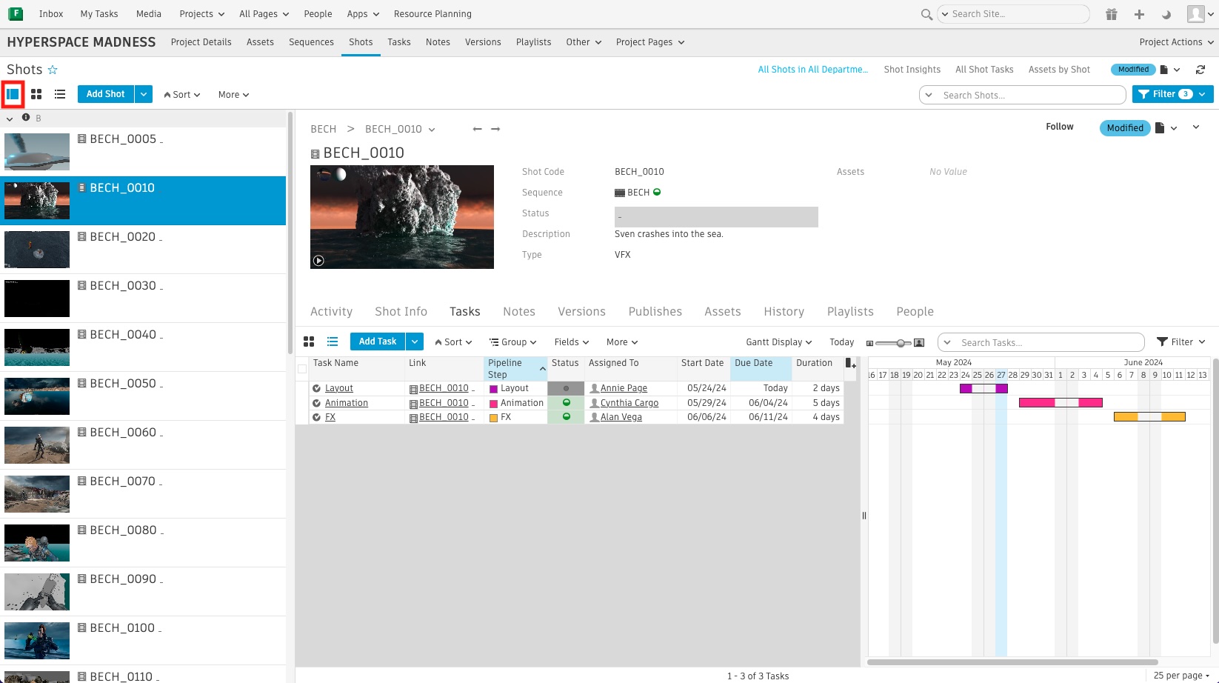Open the Gantt Display menu
Viewport: 1219px width, 683px height.
coord(779,342)
